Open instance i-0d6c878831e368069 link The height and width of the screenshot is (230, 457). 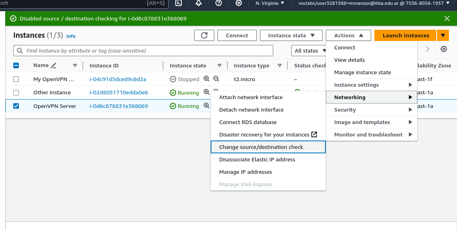119,106
